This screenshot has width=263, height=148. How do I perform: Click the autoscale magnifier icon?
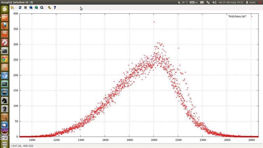[42, 7]
